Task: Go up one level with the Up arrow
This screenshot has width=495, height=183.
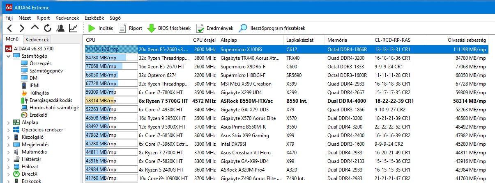Action: coord(35,28)
